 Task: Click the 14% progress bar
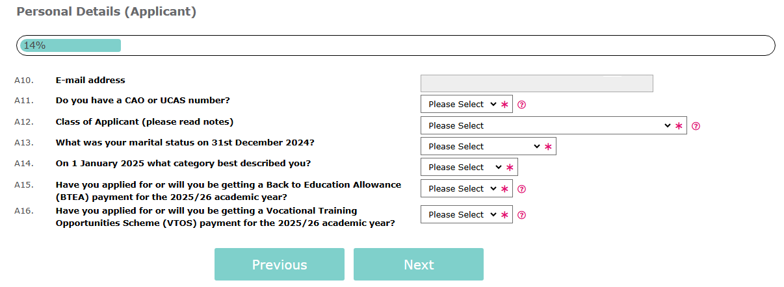[396, 45]
